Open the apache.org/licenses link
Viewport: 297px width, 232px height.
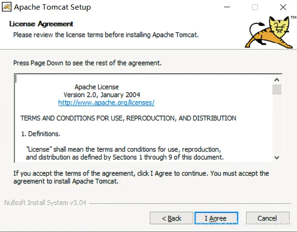(106, 103)
